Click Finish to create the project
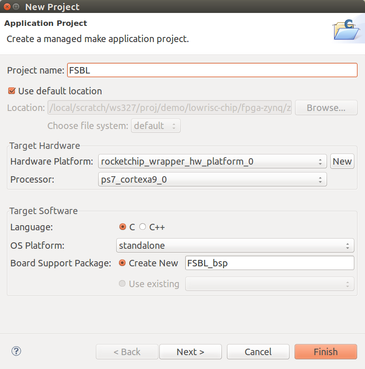The height and width of the screenshot is (369, 365). [x=326, y=352]
